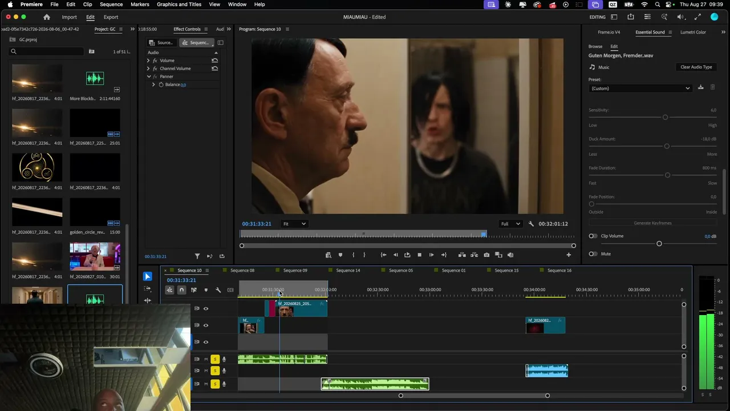Open the project panel filter funnel icon

pyautogui.click(x=197, y=256)
